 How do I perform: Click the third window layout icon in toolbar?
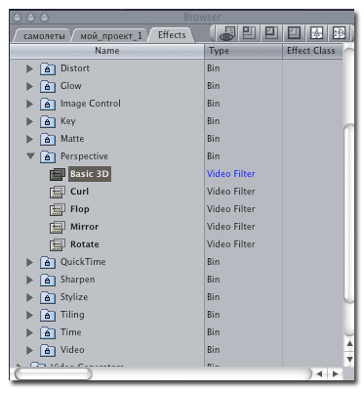coord(294,33)
